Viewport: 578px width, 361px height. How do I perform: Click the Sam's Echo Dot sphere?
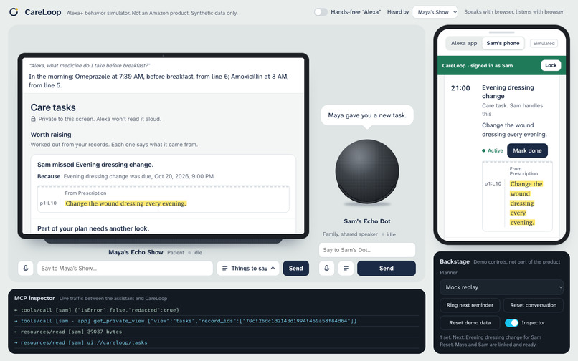point(367,171)
